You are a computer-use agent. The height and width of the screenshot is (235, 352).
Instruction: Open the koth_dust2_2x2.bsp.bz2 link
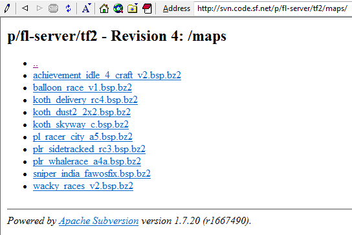[82, 112]
